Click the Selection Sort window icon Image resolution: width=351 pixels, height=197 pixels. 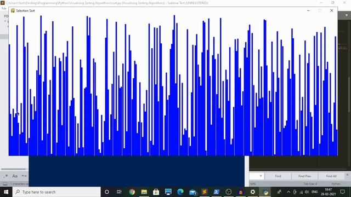click(x=13, y=10)
